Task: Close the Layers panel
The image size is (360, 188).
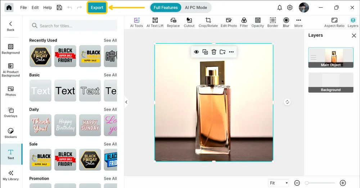Action: pyautogui.click(x=354, y=36)
